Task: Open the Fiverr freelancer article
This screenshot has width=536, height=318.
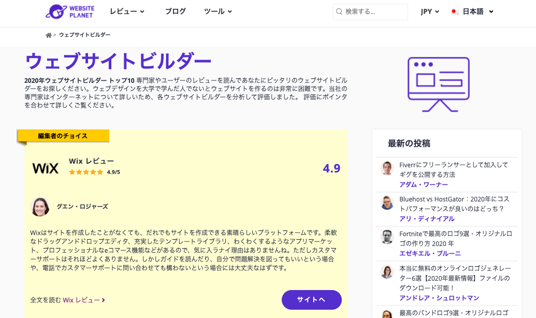Action: click(454, 169)
